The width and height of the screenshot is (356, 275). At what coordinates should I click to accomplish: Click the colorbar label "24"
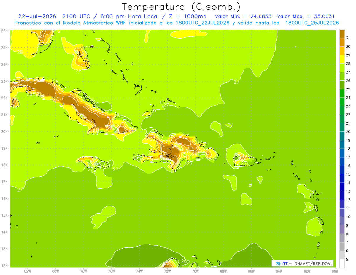coord(348,98)
